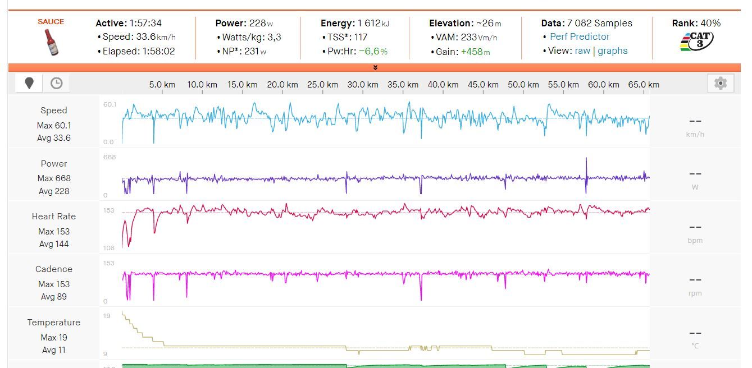The width and height of the screenshot is (752, 368).
Task: Click the Rank 40% label
Action: pos(696,23)
